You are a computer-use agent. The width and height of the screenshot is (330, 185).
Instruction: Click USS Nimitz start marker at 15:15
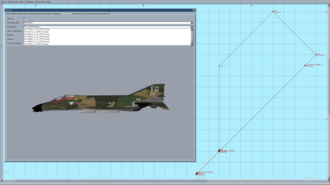197,173
